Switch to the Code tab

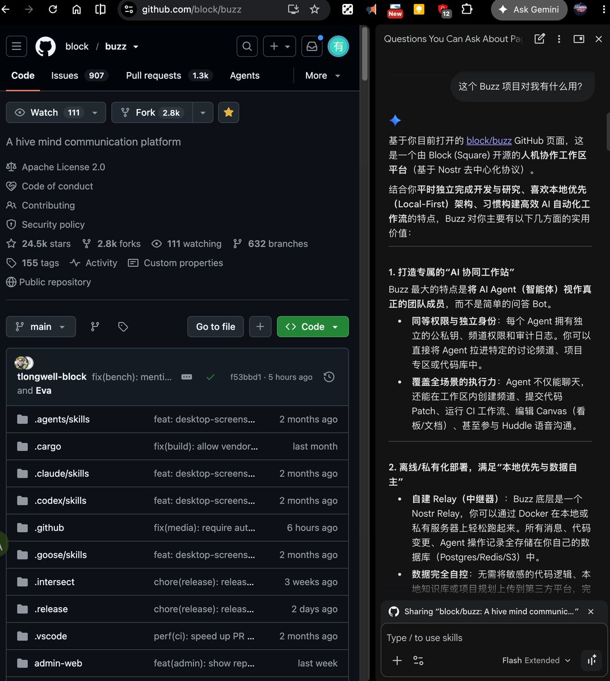tap(23, 75)
